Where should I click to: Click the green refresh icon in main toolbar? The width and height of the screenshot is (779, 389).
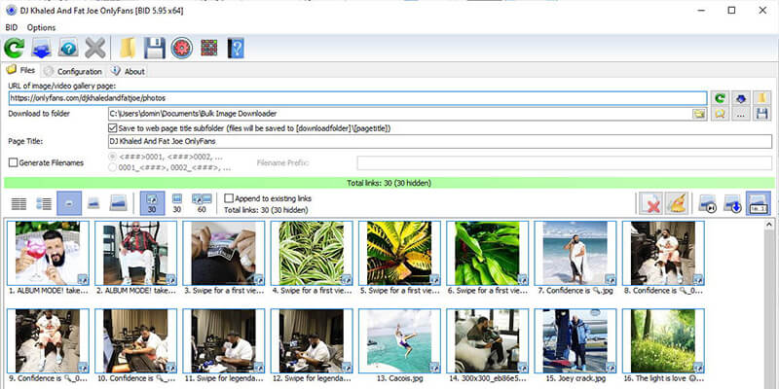coord(15,48)
